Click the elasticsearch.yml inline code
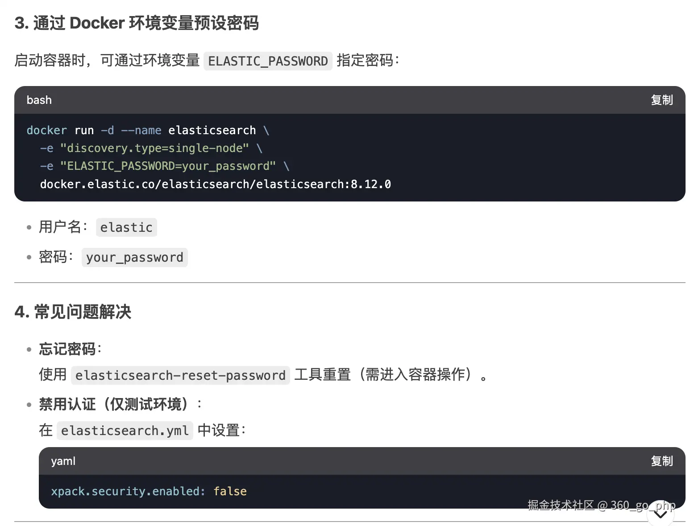The image size is (690, 526). pyautogui.click(x=125, y=431)
